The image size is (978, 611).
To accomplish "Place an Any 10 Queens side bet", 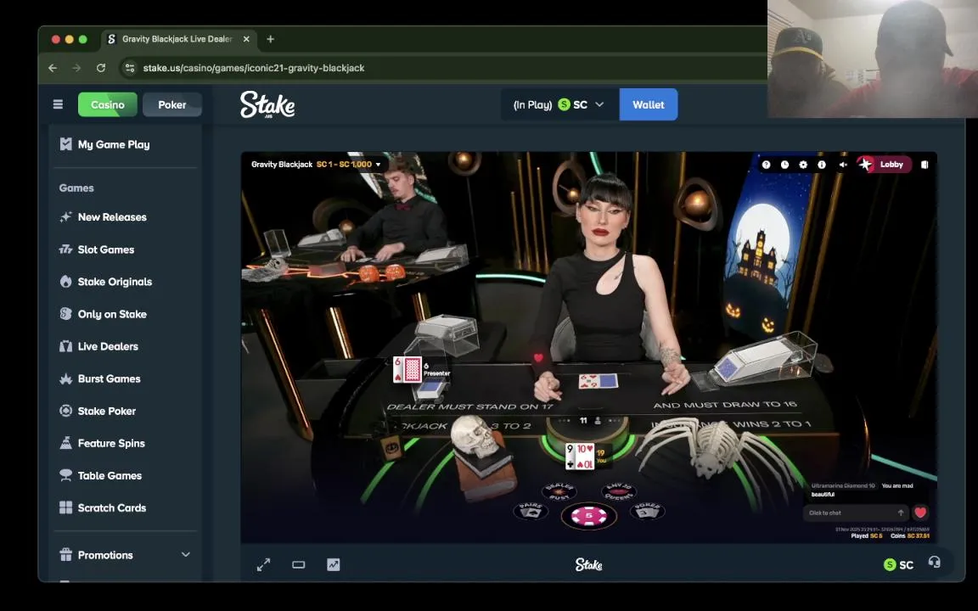I will (618, 492).
